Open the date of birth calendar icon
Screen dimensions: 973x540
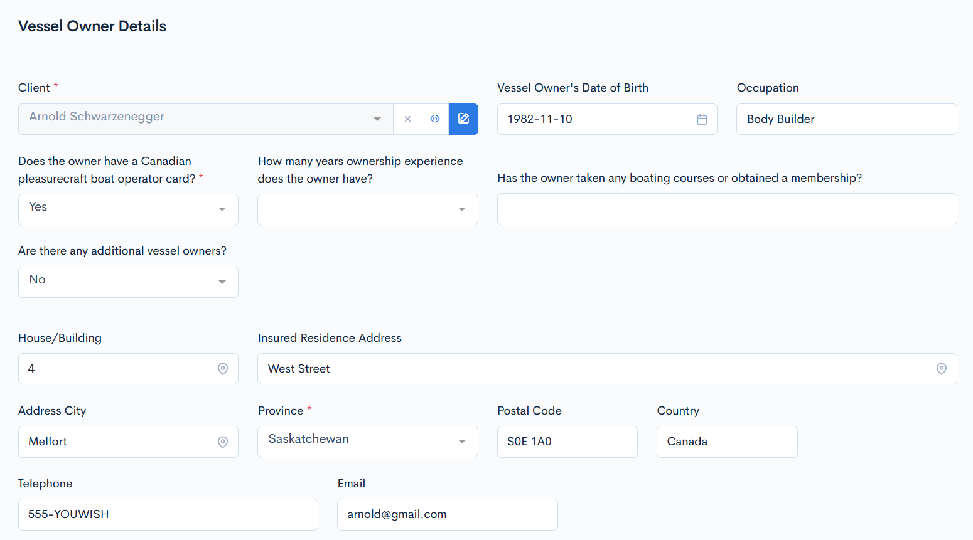[702, 119]
